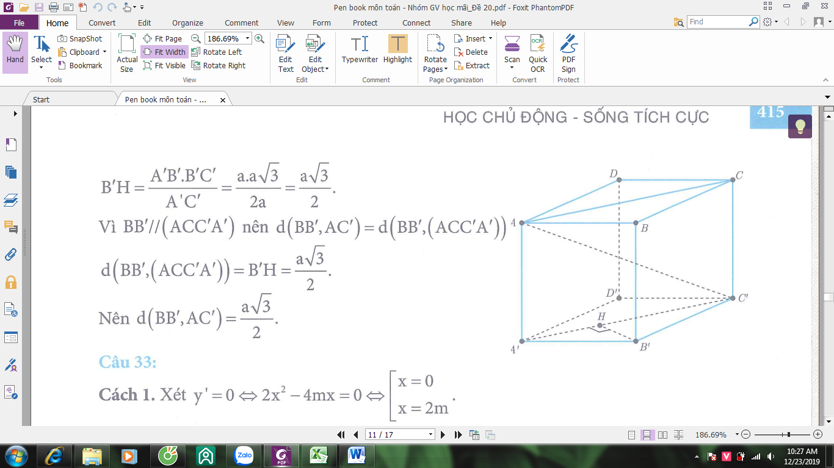Activate the Edit Text tool

286,54
